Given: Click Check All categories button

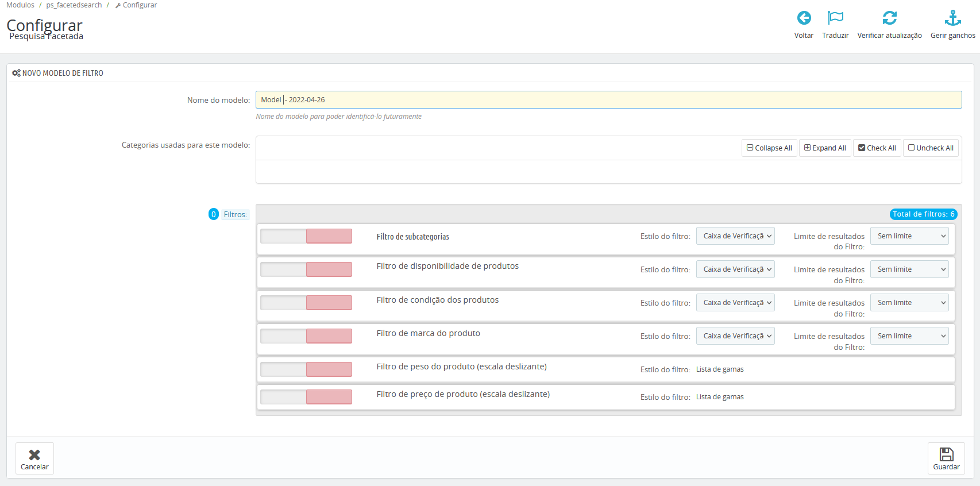Looking at the screenshot, I should 877,148.
